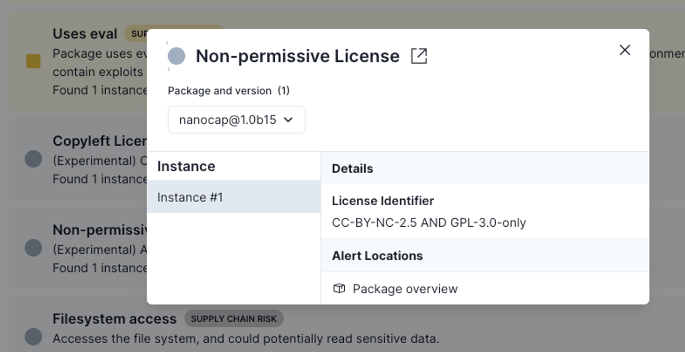Select Instance #1 in the instance list
Image resolution: width=685 pixels, height=352 pixels.
(234, 197)
